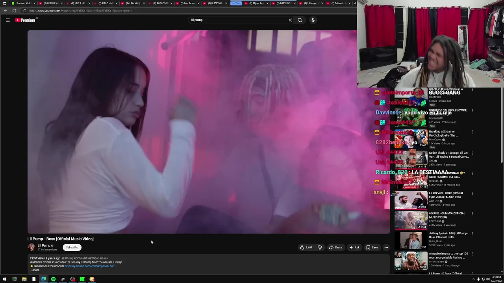This screenshot has width=504, height=283.
Task: Open the YouTube hamburger guide menu
Action: click(x=7, y=20)
